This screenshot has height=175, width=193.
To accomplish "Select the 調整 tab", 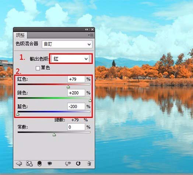I will click(20, 35).
